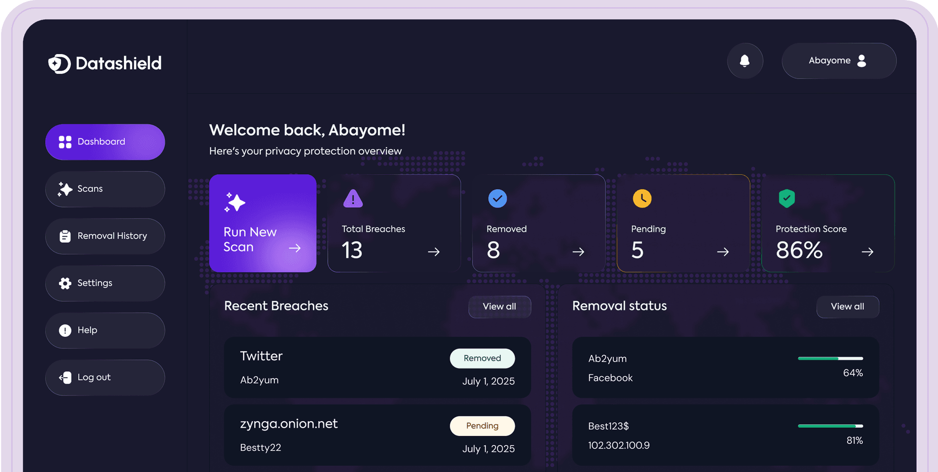Click the Help exclamation icon
Screen dimensions: 938x472
[x=64, y=330]
